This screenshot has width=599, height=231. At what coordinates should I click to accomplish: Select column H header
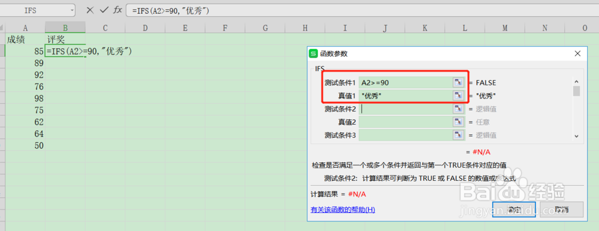[305, 27]
